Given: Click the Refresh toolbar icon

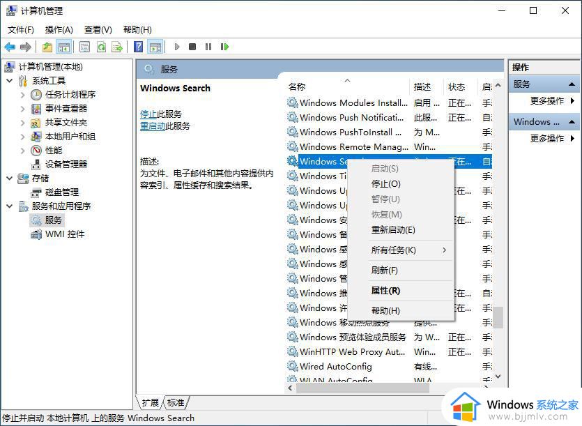Looking at the screenshot, I should (101, 47).
